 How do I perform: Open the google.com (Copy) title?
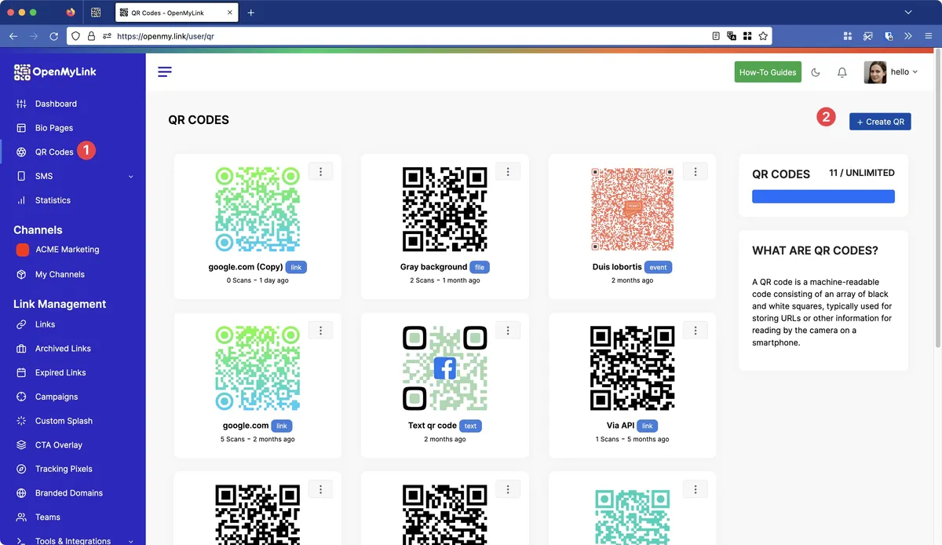click(x=246, y=267)
